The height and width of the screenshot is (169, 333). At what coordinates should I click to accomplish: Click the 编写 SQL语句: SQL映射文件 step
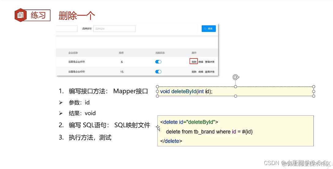click(x=105, y=125)
